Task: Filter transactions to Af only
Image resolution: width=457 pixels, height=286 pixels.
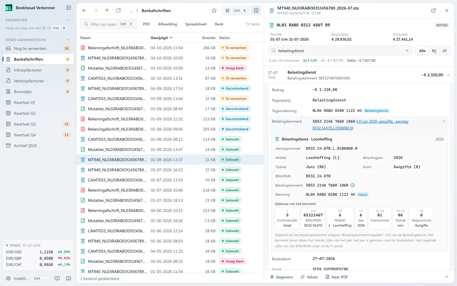Action: pos(445,51)
